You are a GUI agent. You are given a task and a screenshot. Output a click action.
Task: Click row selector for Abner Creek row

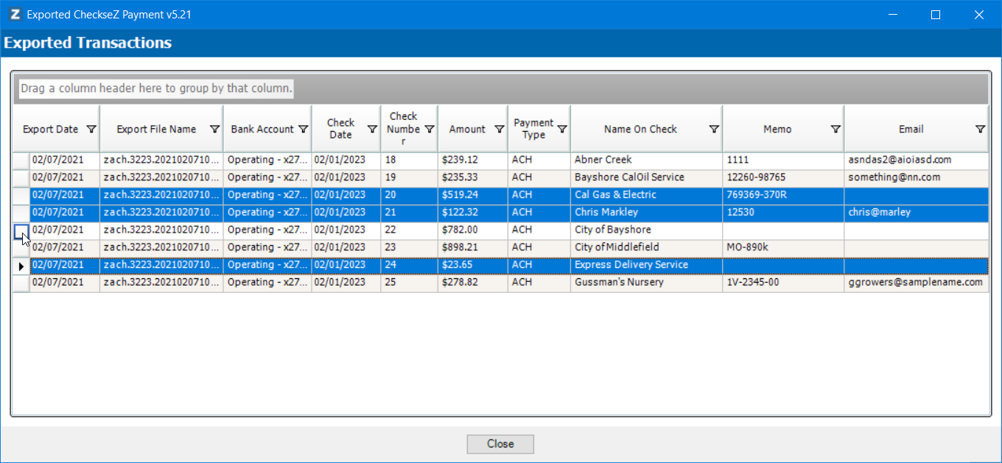point(21,160)
